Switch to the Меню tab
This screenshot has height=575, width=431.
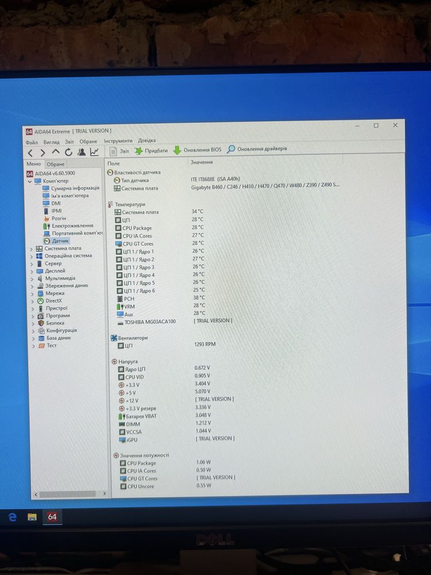tap(34, 164)
